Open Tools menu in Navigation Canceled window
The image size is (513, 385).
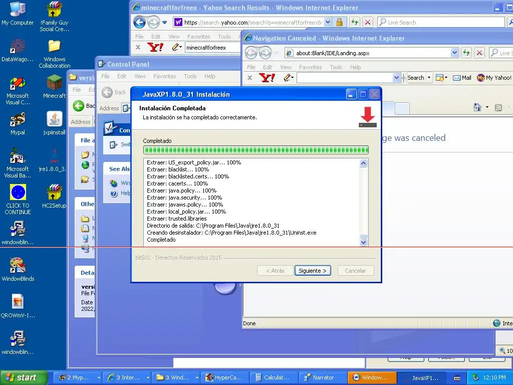(336, 67)
